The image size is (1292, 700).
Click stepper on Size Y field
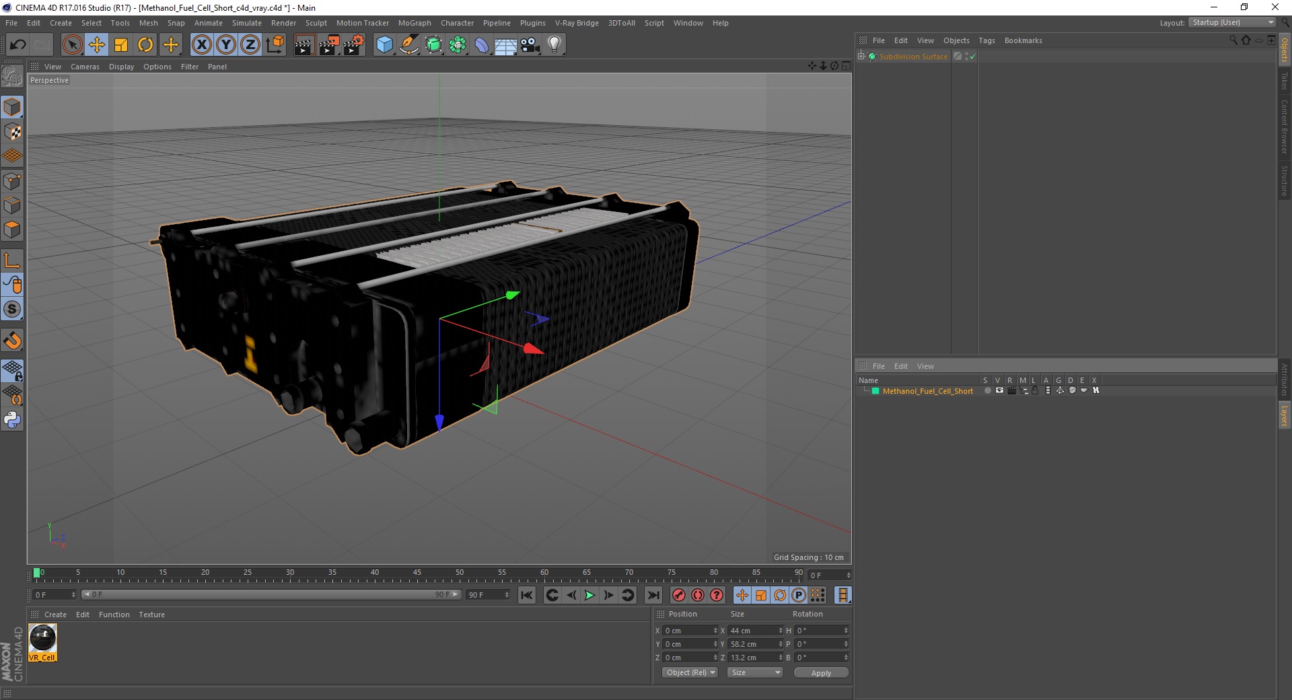click(x=781, y=644)
